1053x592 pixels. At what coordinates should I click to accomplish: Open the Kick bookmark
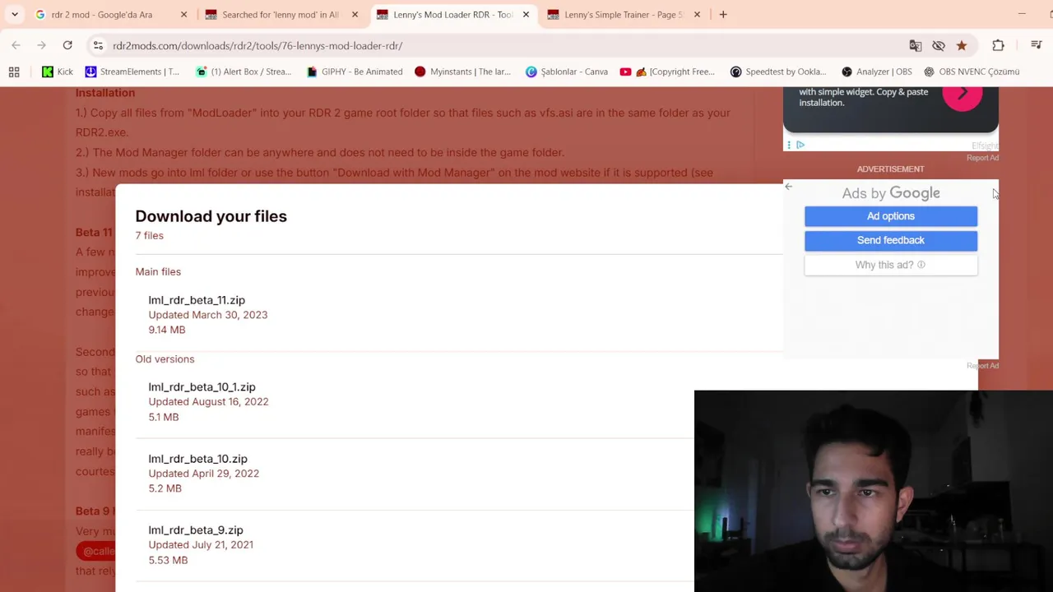(x=58, y=72)
